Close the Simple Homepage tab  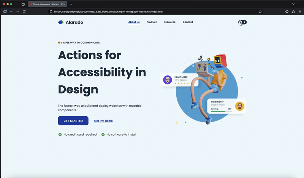click(x=64, y=4)
